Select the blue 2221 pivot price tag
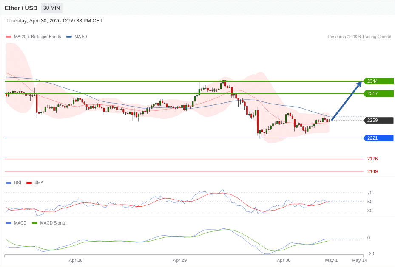The image size is (395, 267). click(x=378, y=138)
